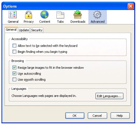Open the Downloads options panel
136x125 pixels.
78,17
